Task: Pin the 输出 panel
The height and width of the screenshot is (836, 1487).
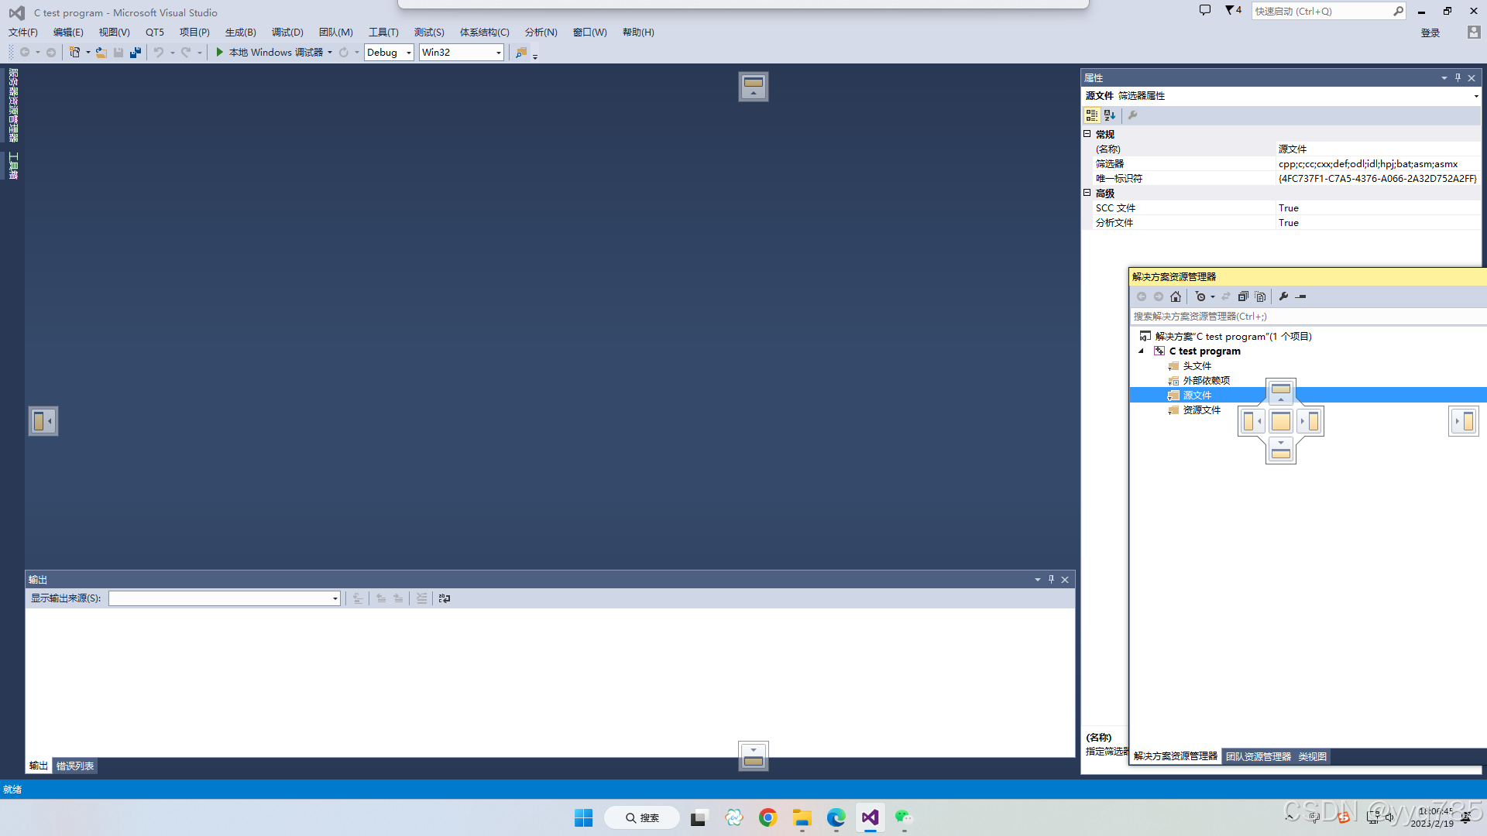Action: click(x=1051, y=579)
